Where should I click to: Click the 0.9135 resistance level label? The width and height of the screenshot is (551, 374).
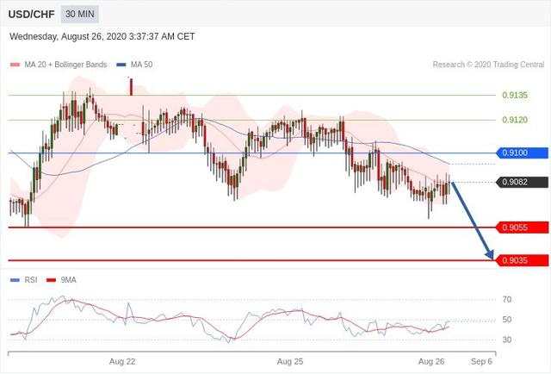click(x=515, y=95)
